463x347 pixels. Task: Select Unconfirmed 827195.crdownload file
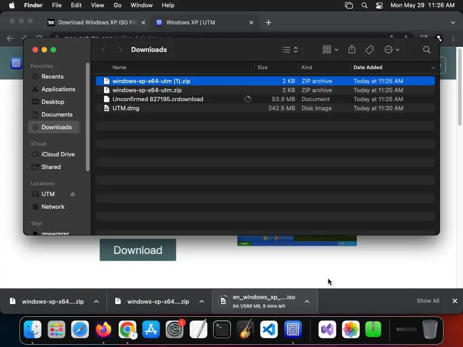coord(265,99)
